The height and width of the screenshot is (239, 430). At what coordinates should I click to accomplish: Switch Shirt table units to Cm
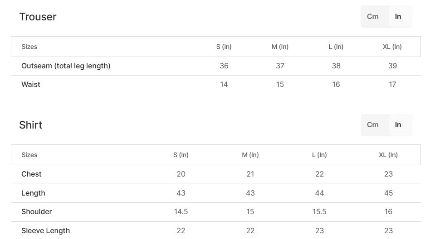(373, 125)
